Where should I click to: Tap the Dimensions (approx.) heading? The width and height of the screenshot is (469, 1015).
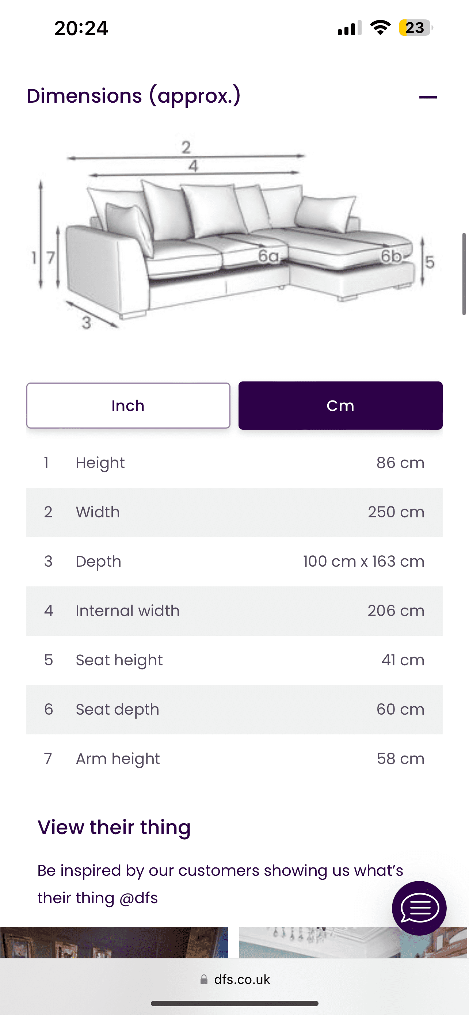133,96
